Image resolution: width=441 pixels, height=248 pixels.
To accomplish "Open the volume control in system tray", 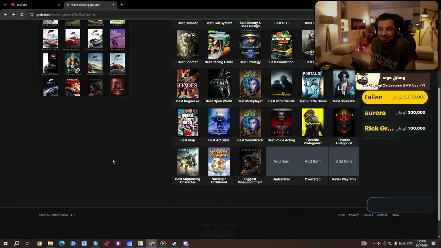I will (x=379, y=244).
